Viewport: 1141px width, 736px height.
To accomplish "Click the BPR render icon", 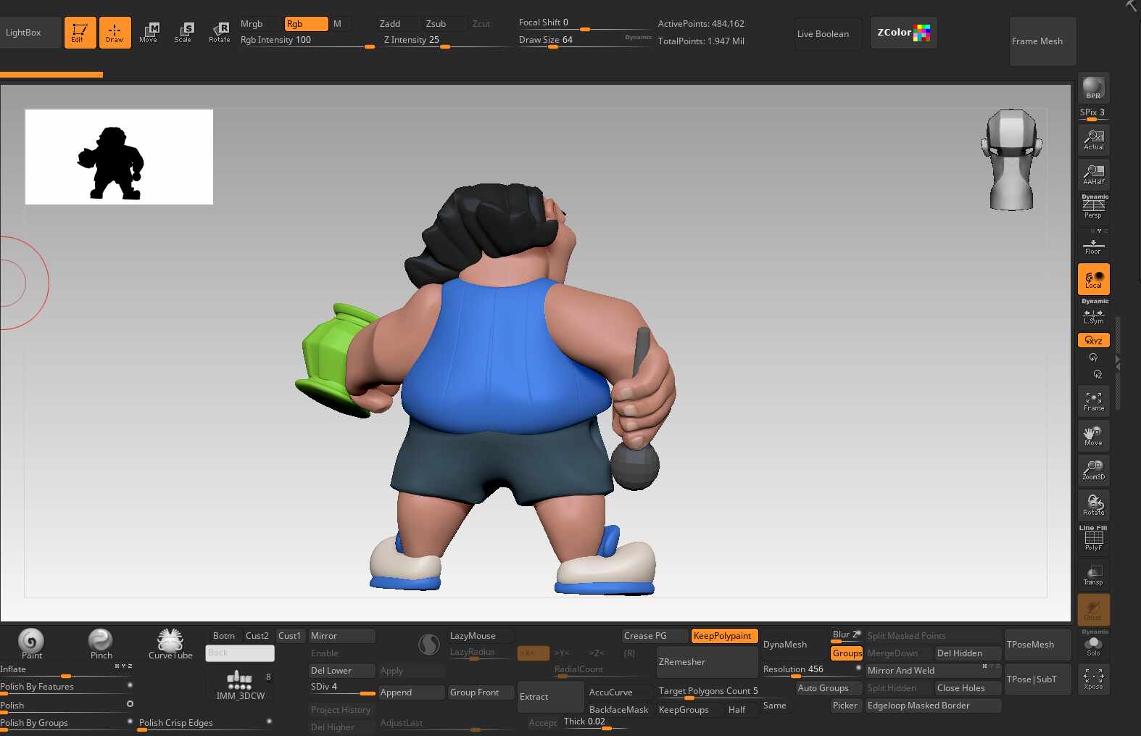I will pos(1093,88).
